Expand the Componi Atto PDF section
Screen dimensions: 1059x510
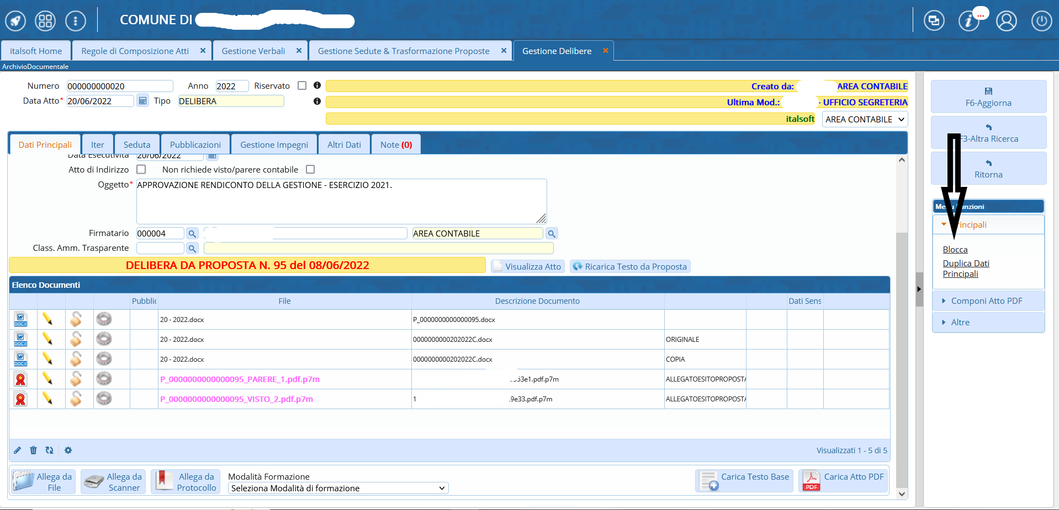coord(986,301)
